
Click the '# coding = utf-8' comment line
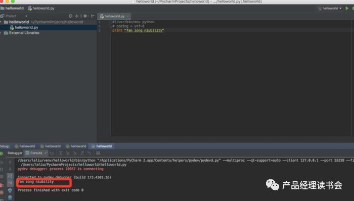(128, 26)
